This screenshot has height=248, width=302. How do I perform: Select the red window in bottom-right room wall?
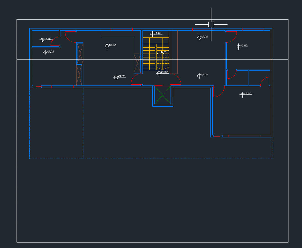pyautogui.click(x=244, y=136)
